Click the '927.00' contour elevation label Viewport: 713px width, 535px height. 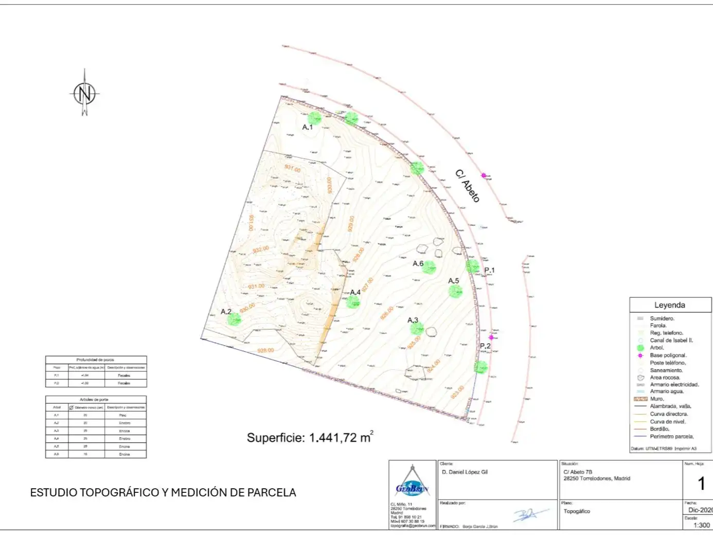pyautogui.click(x=367, y=285)
